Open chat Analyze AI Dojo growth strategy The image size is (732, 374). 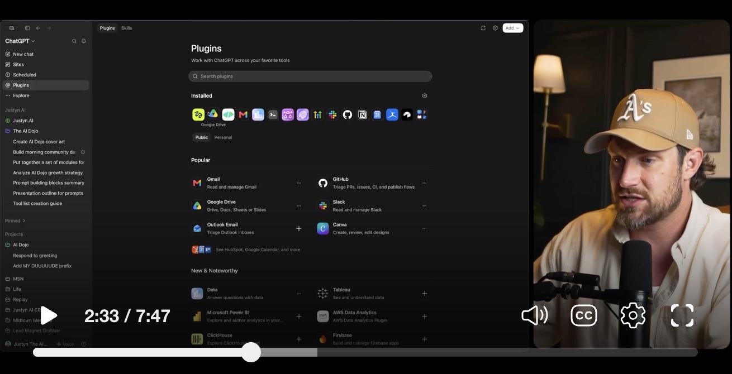48,173
